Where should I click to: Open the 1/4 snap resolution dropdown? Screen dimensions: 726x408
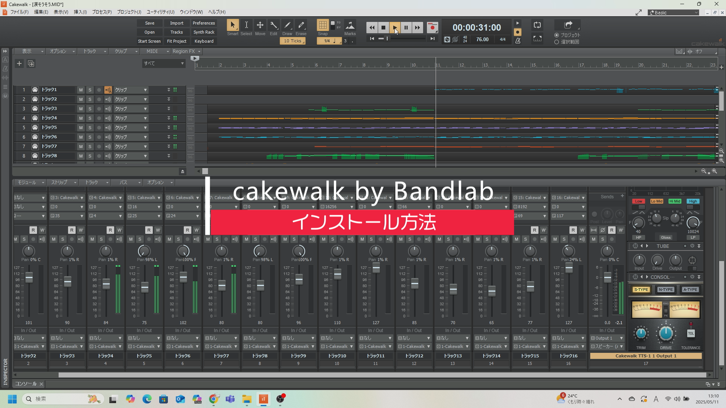coord(329,41)
